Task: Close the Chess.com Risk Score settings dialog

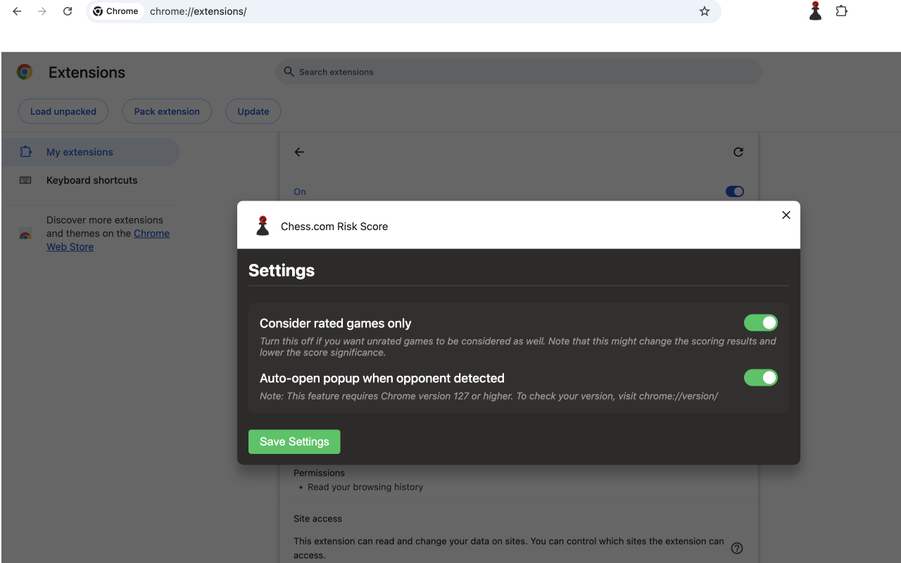Action: pos(786,215)
